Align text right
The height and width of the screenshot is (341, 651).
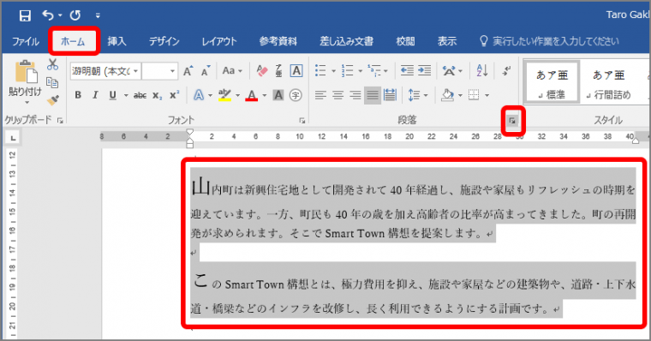355,95
